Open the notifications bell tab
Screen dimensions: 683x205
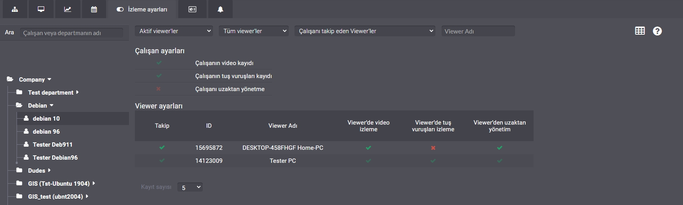(x=220, y=9)
